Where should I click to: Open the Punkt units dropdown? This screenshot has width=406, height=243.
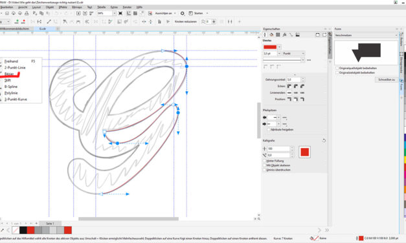[293, 54]
